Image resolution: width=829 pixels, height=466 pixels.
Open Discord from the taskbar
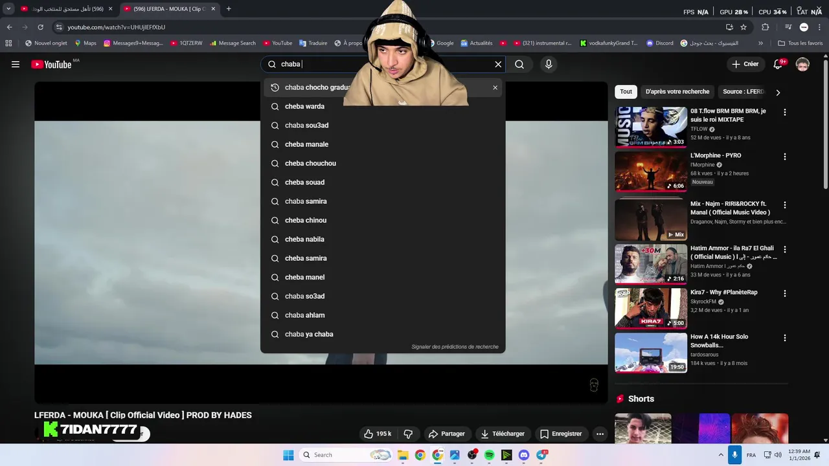pos(524,455)
